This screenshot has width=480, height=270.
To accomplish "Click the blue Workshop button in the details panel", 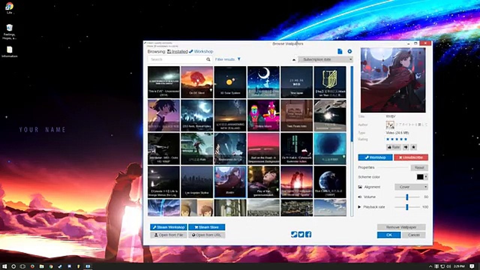I will (375, 157).
